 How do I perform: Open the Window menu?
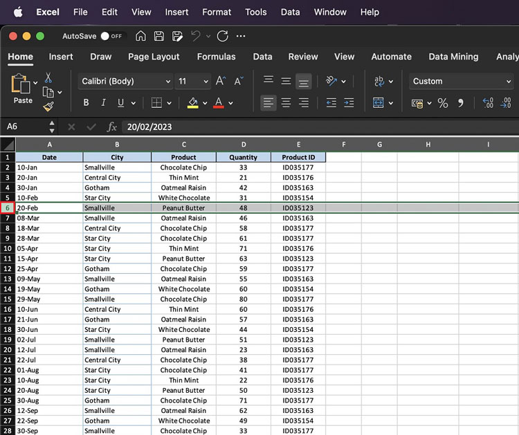pos(330,12)
